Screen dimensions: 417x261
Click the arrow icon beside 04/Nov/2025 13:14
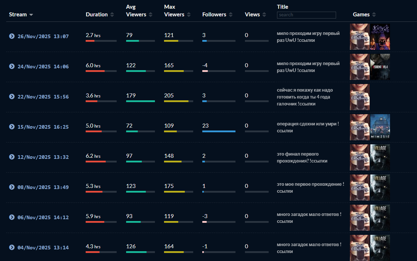[x=12, y=248]
